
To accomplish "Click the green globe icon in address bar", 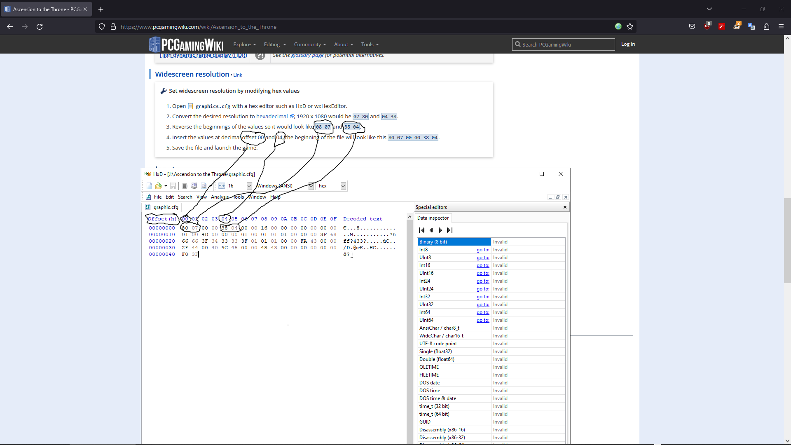I will coord(618,27).
